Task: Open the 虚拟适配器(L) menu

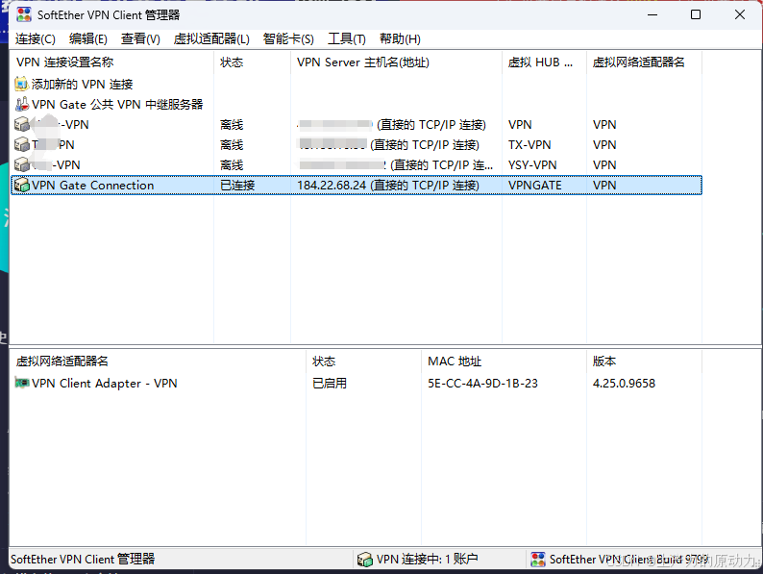Action: 211,39
